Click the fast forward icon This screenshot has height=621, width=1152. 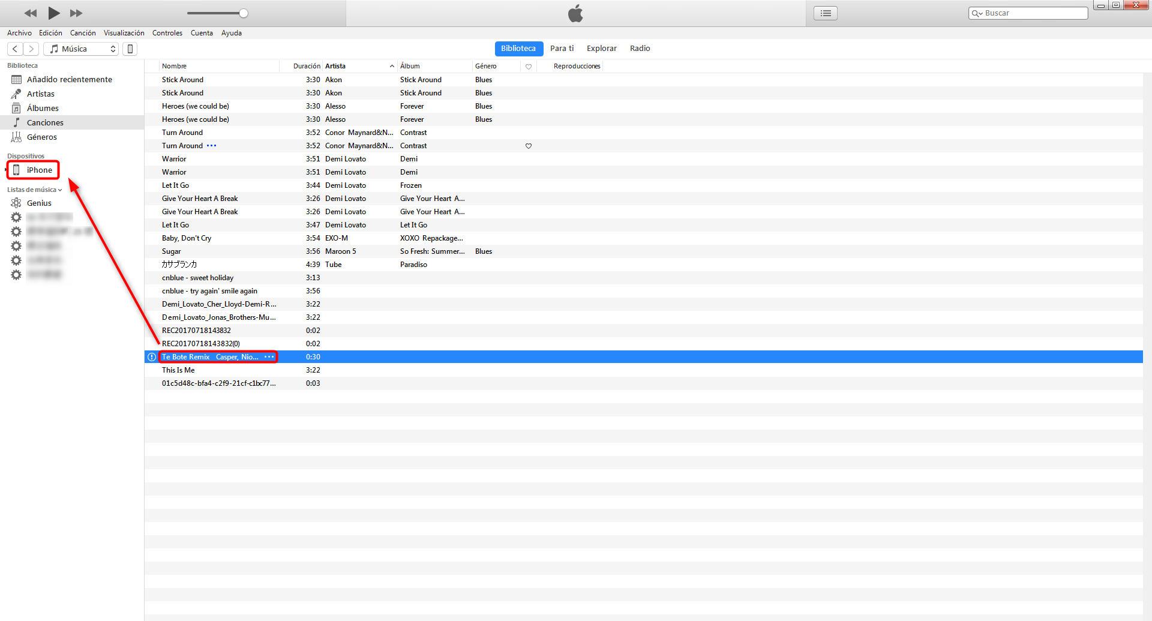click(x=76, y=13)
